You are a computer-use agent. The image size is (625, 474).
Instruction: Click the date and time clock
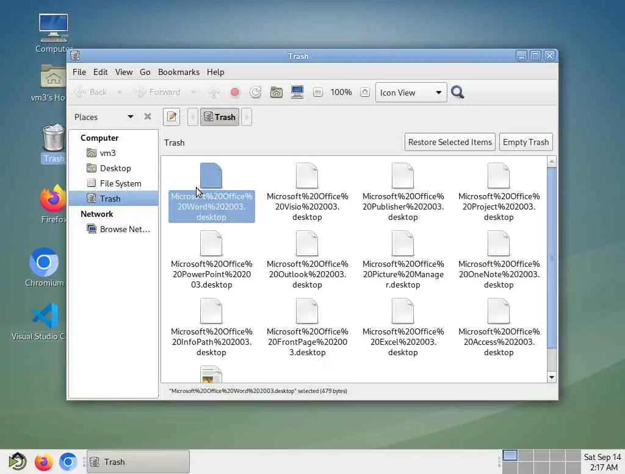coord(602,462)
